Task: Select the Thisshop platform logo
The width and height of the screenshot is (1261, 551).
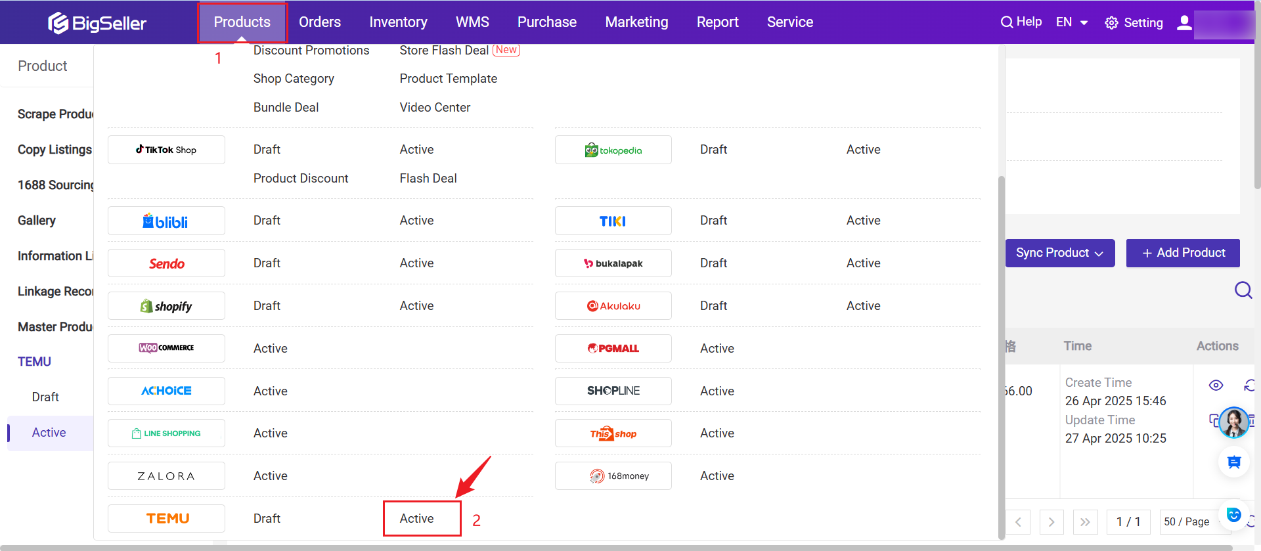Action: [613, 433]
